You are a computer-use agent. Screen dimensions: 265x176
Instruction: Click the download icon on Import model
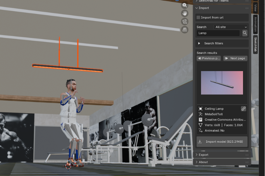tap(200, 141)
